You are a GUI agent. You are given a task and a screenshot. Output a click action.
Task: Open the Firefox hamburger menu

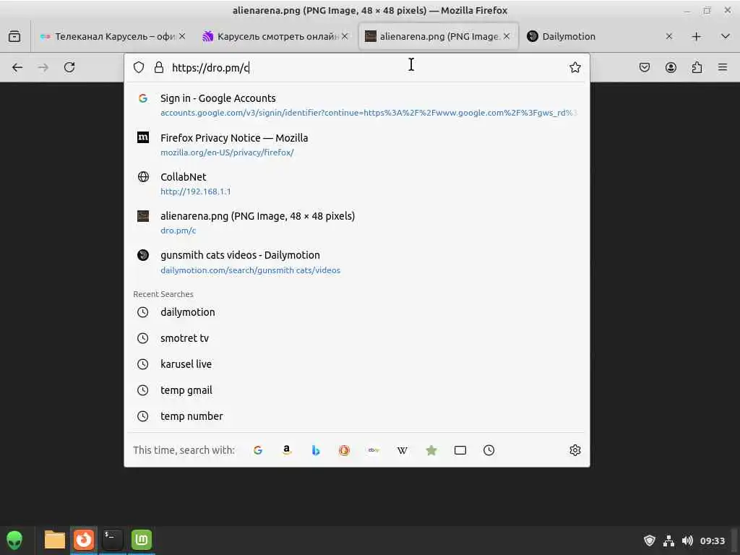coord(723,67)
